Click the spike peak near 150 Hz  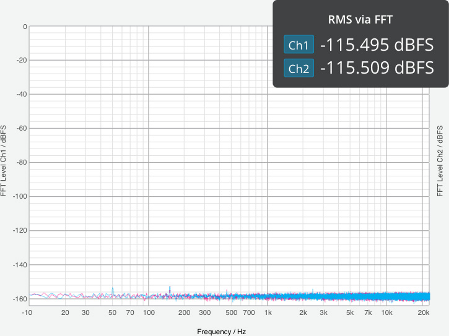(170, 287)
